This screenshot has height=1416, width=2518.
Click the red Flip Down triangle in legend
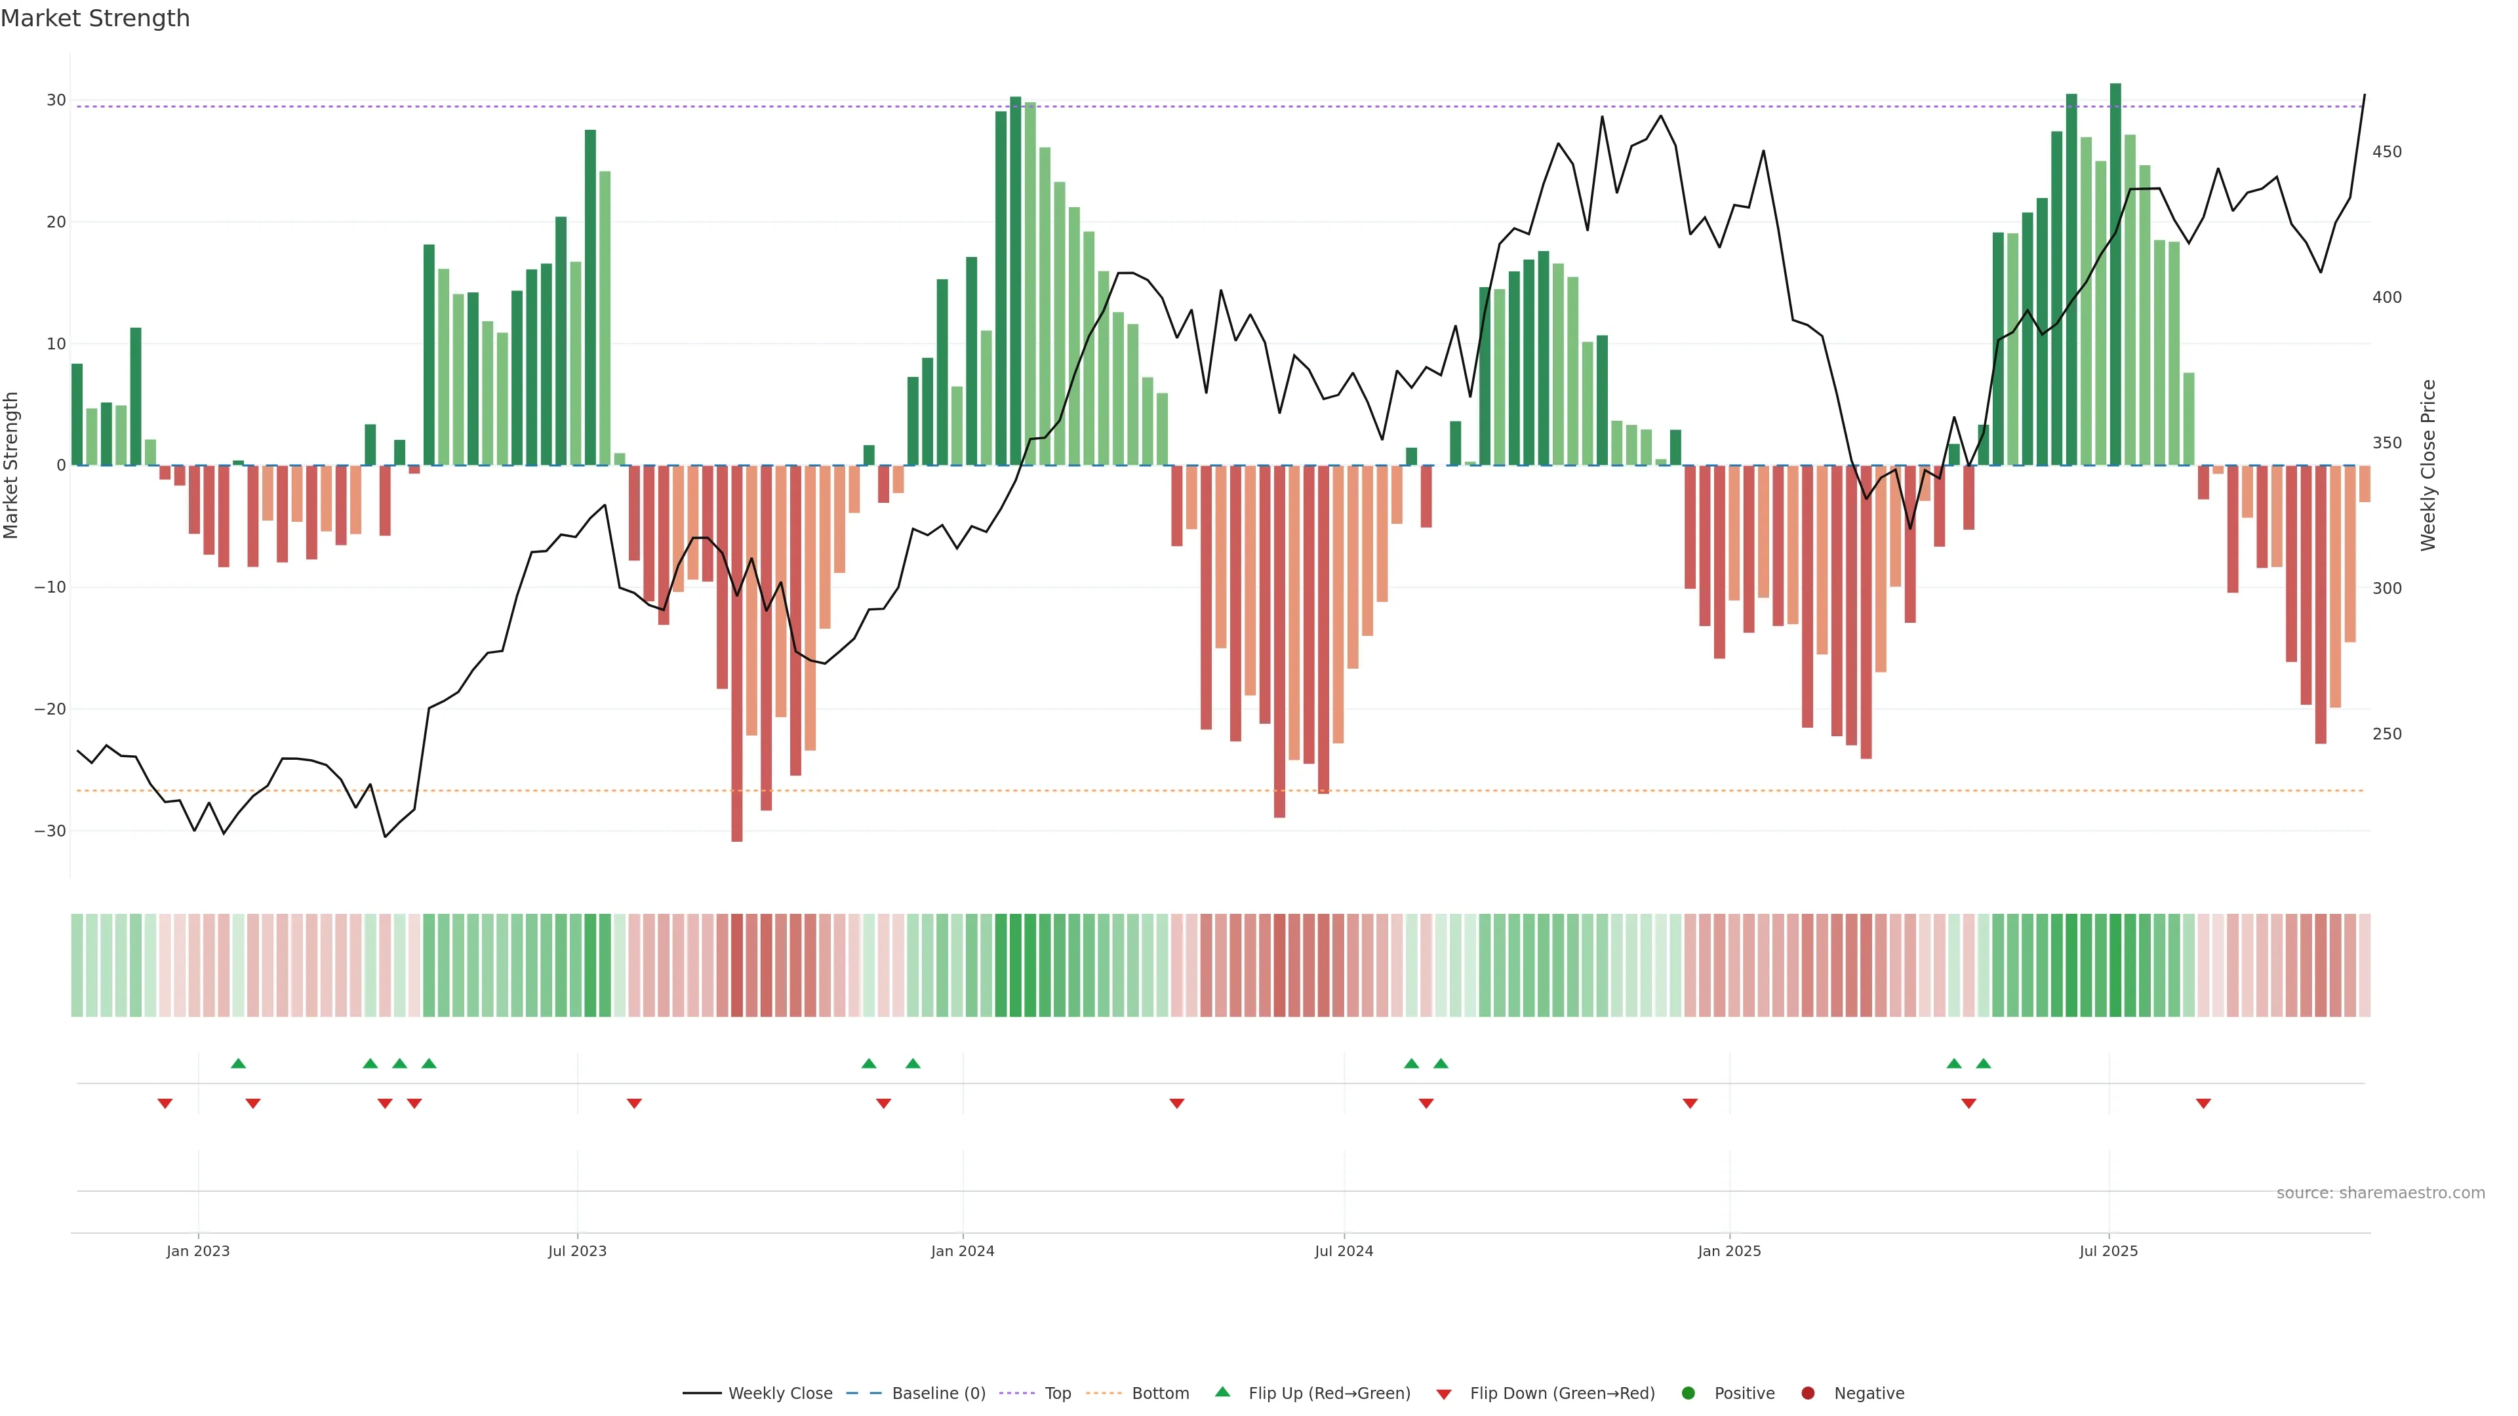(1444, 1394)
